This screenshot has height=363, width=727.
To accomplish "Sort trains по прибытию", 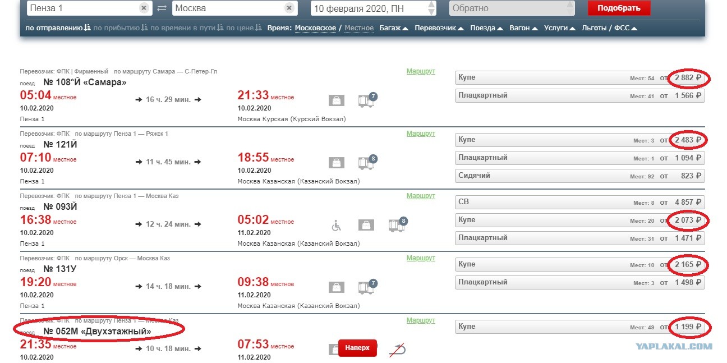I will tap(121, 28).
